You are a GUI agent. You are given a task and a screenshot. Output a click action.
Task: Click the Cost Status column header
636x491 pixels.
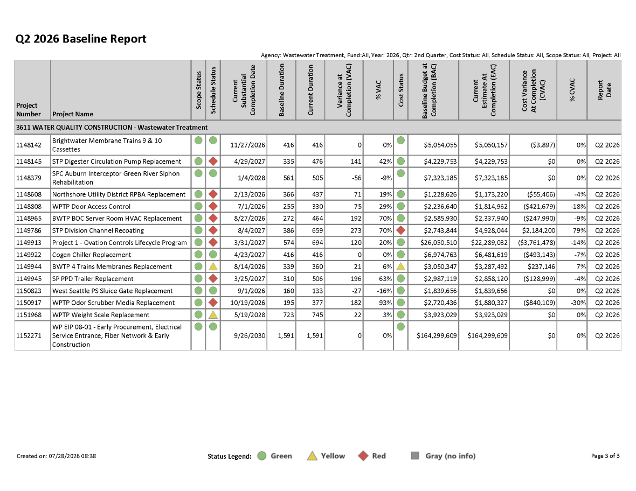tap(401, 90)
